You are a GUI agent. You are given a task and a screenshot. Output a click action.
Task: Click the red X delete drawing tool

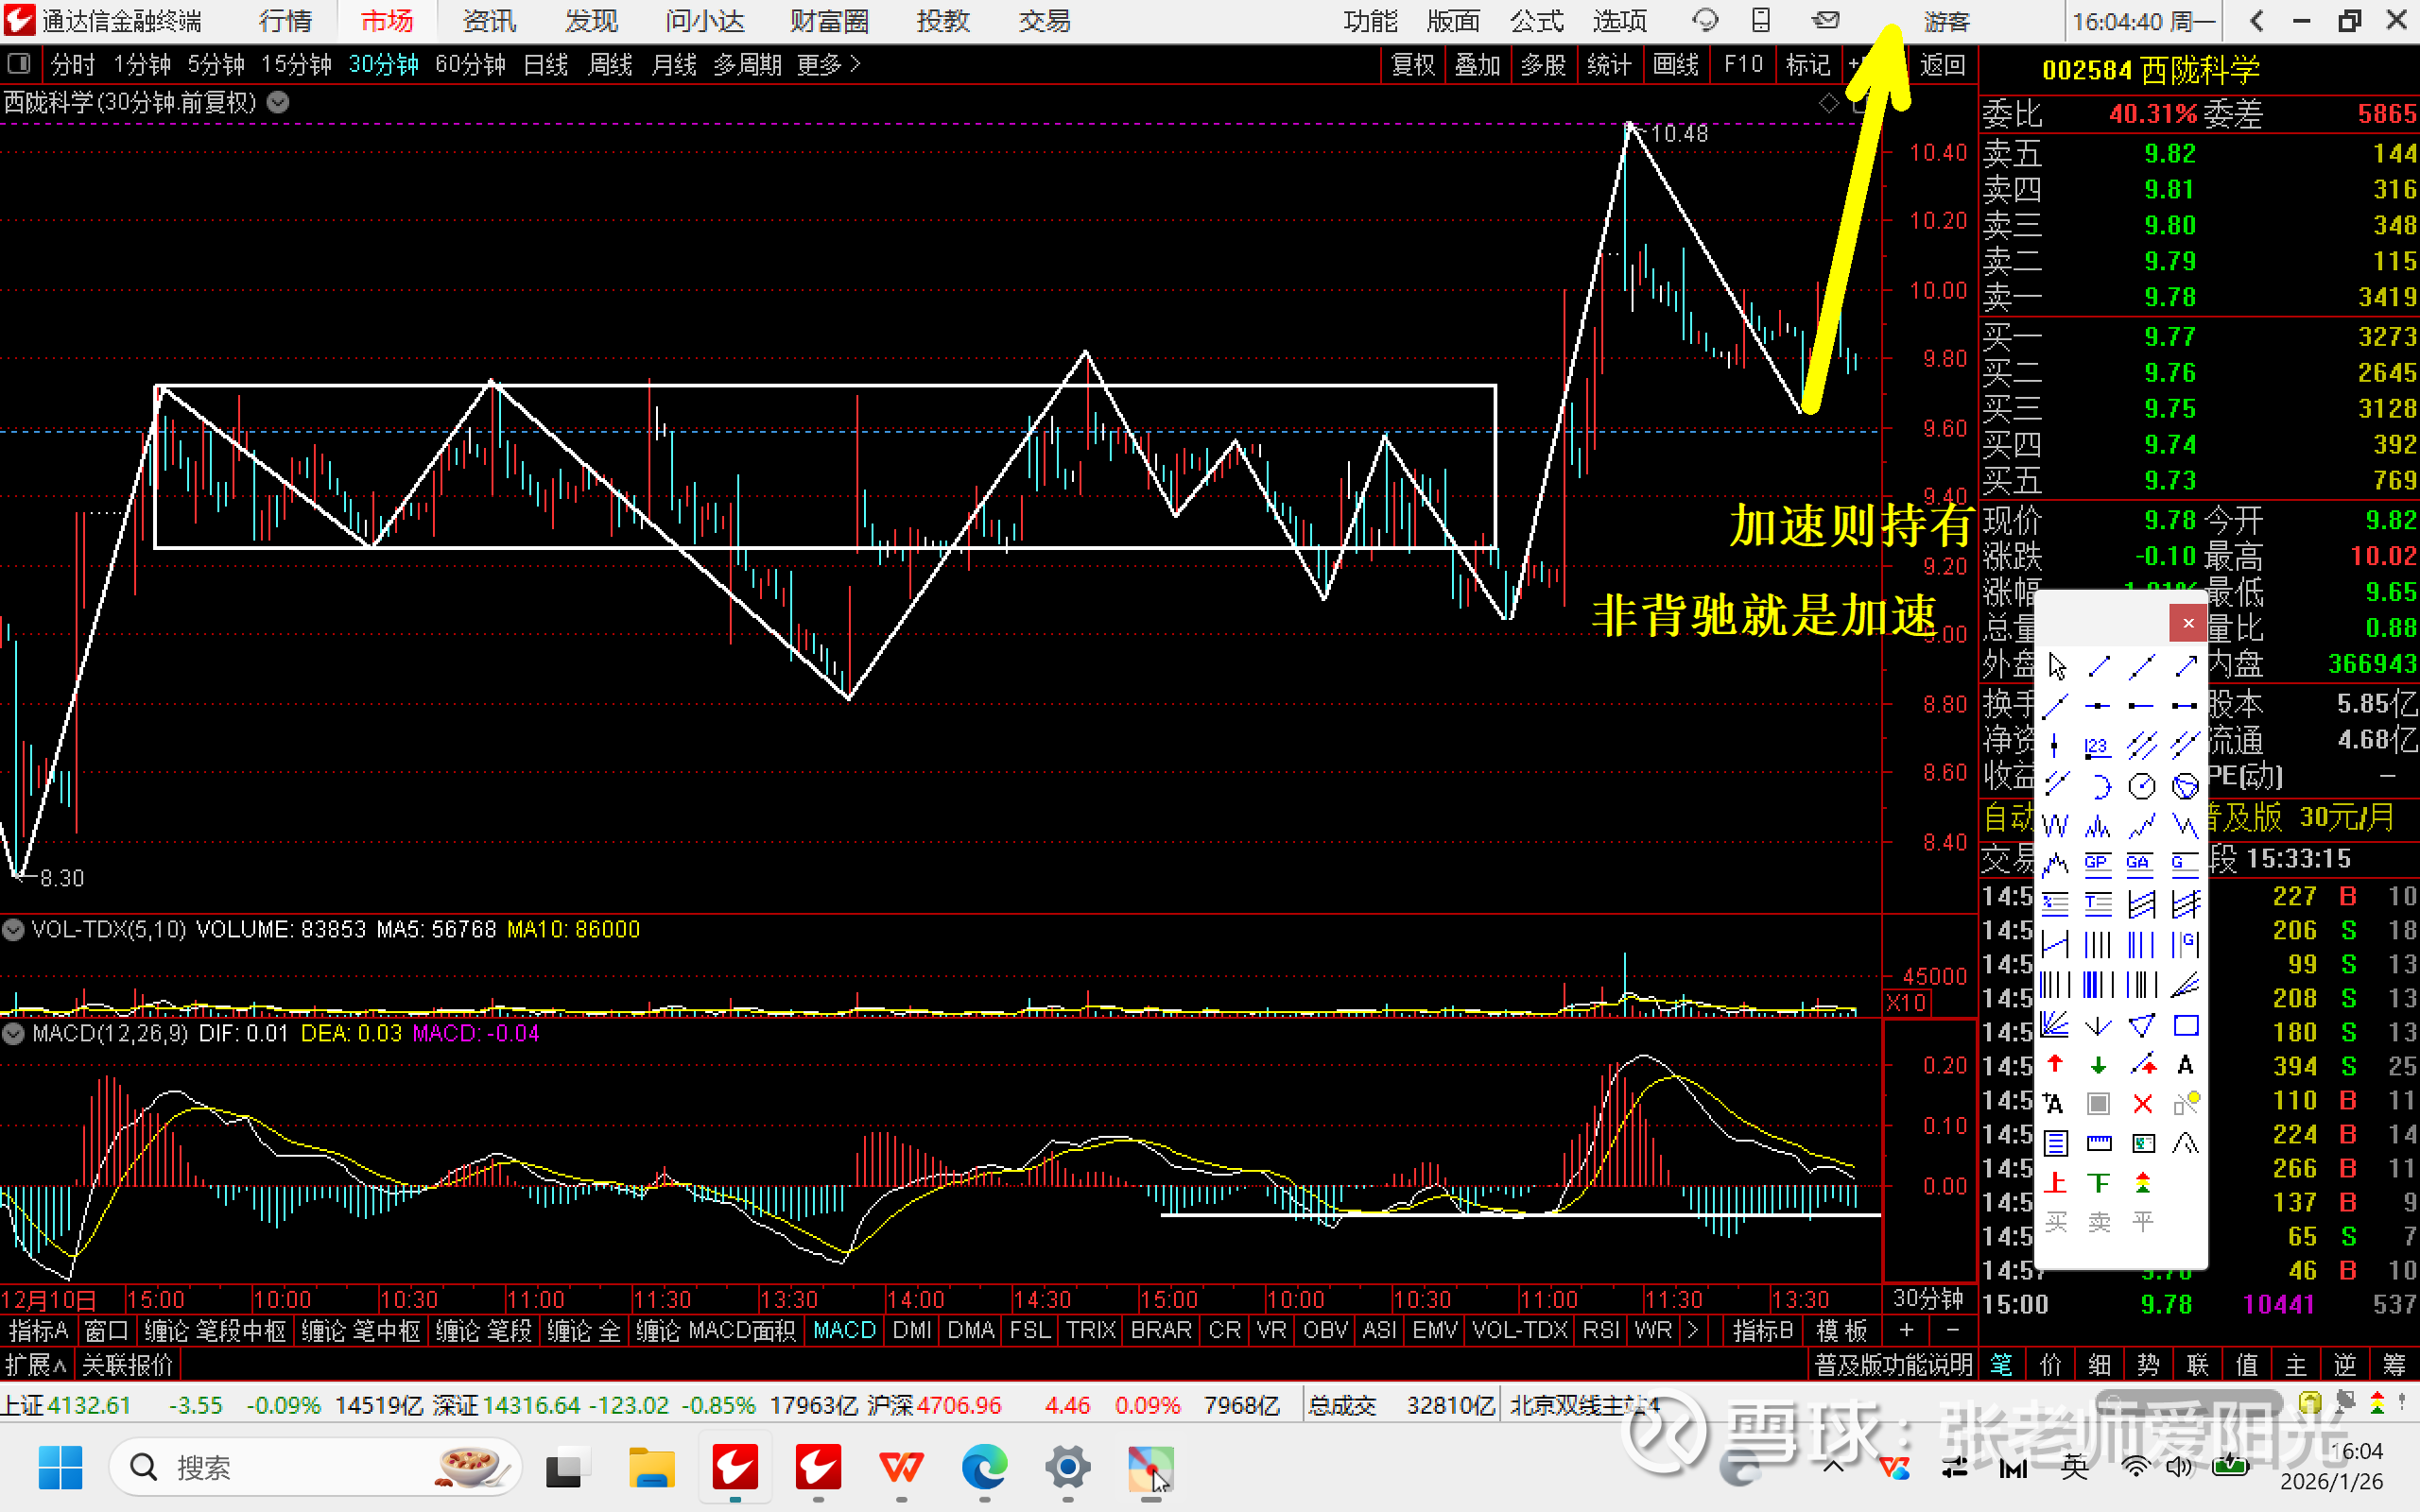pos(2142,1103)
